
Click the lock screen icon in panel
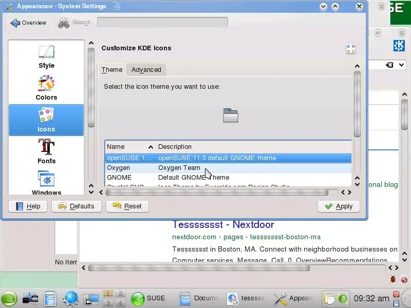[x=396, y=303]
